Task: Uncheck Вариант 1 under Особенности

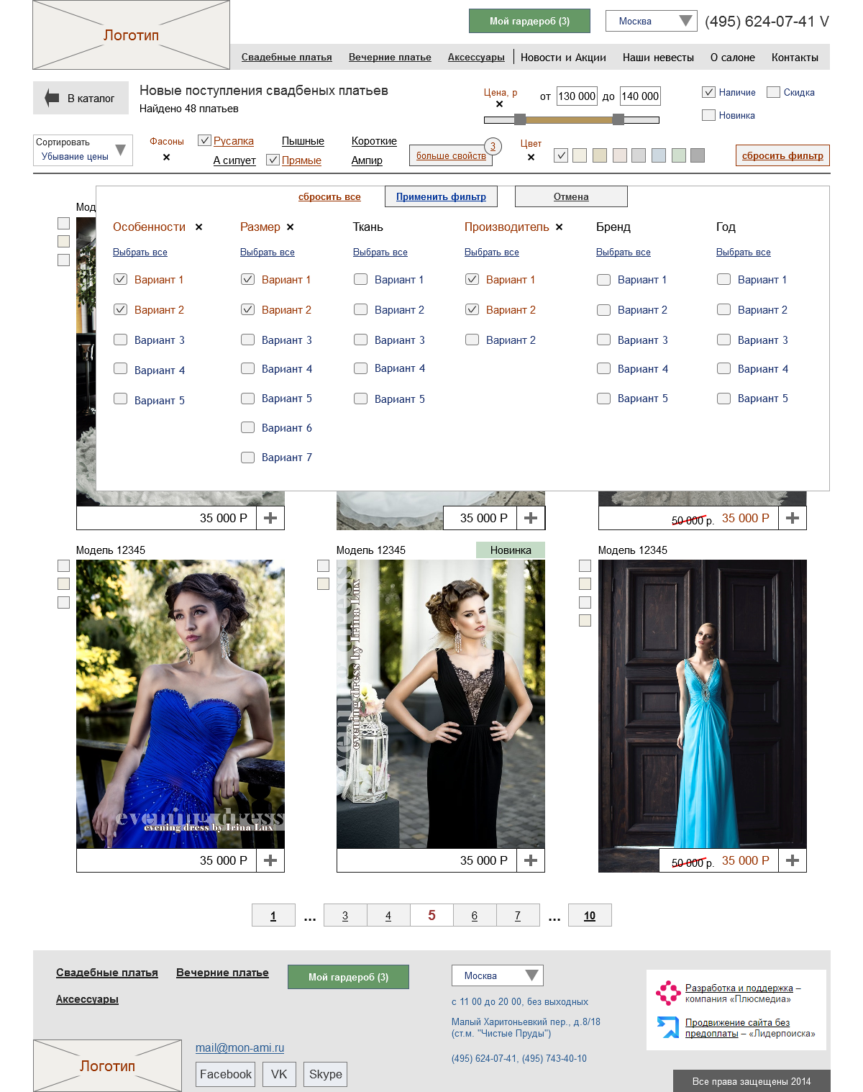Action: tap(120, 279)
